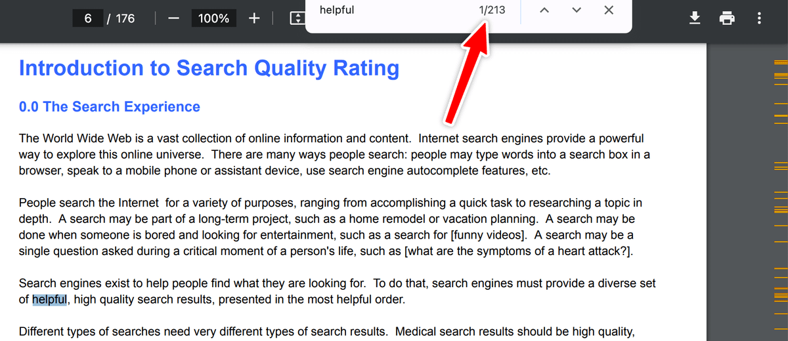
Task: Open the three-dot more actions menu
Action: coord(759,18)
